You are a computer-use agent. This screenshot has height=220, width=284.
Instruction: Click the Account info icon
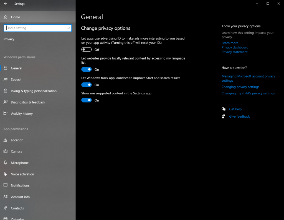pyautogui.click(x=6, y=196)
